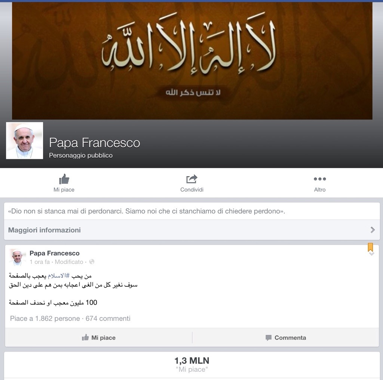The height and width of the screenshot is (380, 383).
Task: Open the Papa Francesco post author name
Action: click(55, 253)
